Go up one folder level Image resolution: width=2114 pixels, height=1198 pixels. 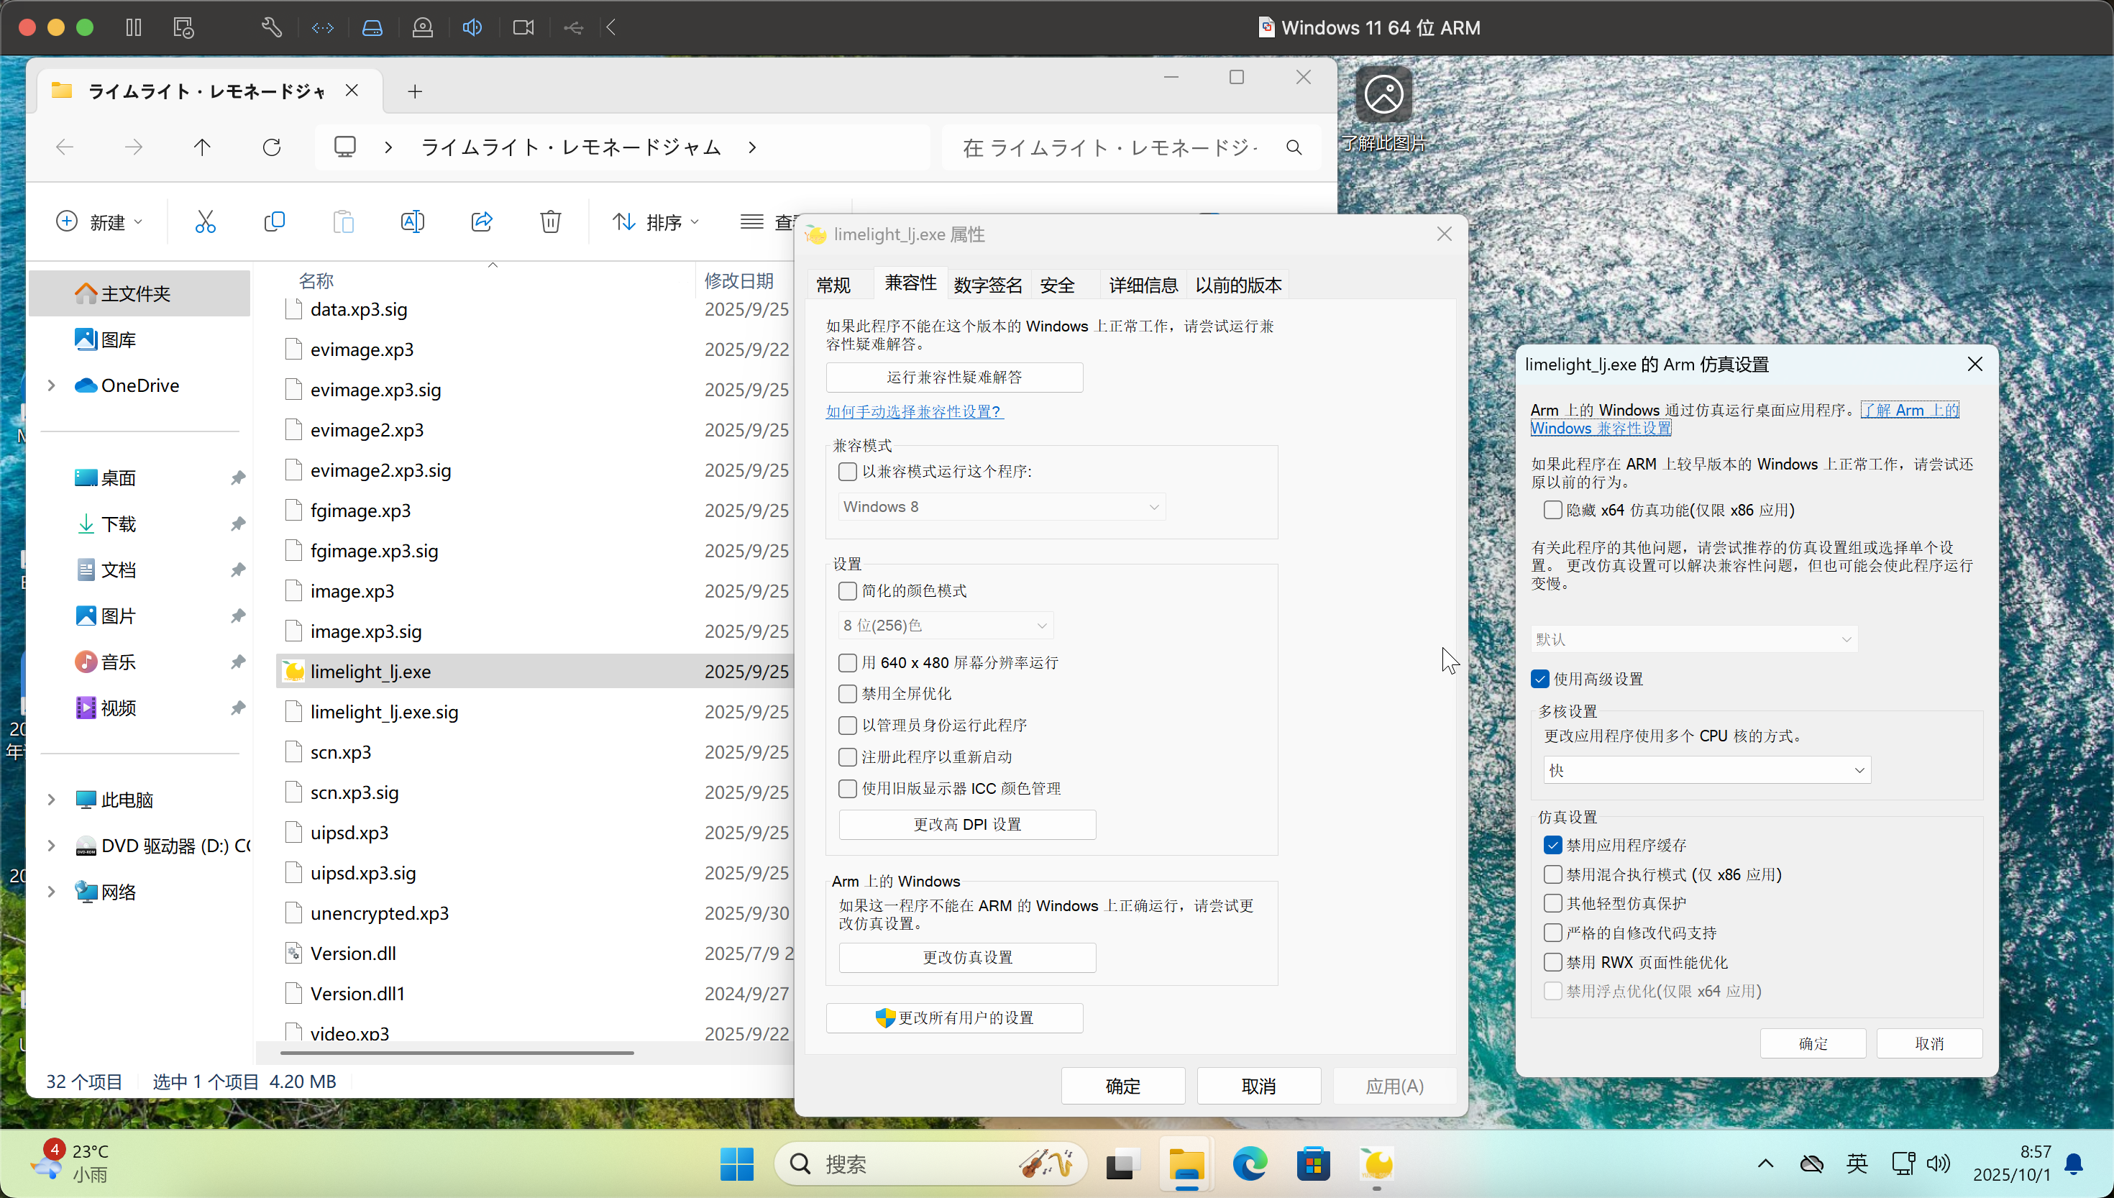point(202,147)
